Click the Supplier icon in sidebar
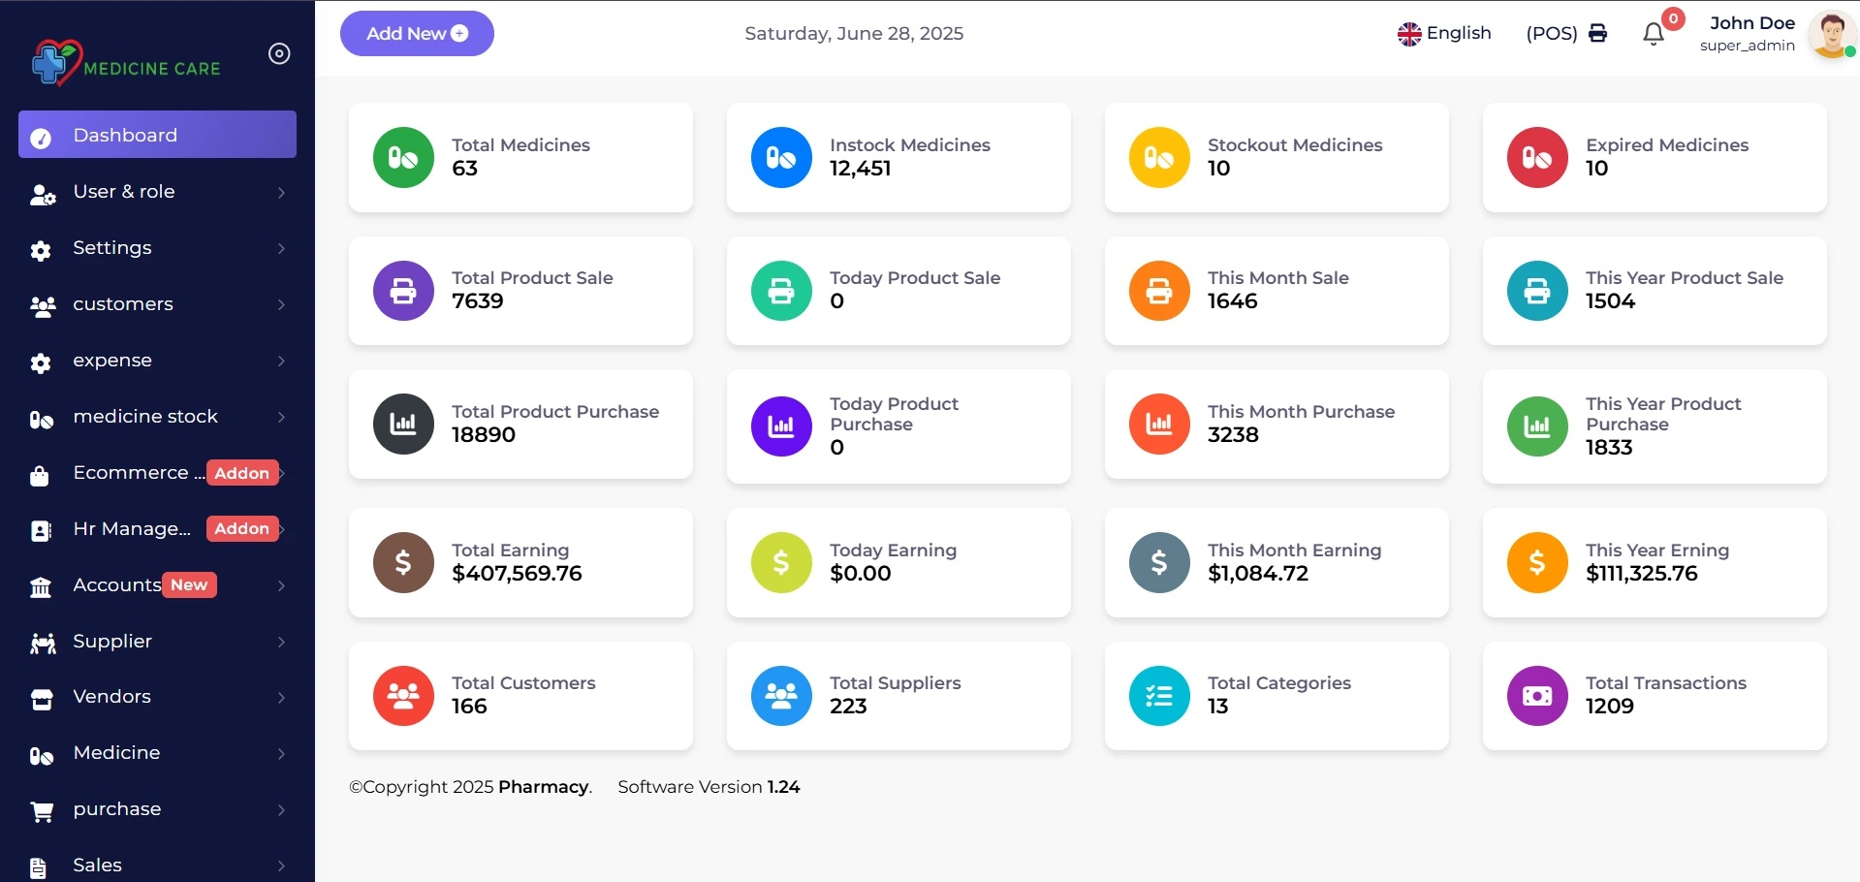 (41, 643)
